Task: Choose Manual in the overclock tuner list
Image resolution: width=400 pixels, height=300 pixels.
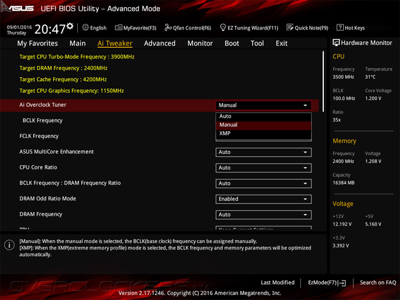Action: tap(263, 125)
